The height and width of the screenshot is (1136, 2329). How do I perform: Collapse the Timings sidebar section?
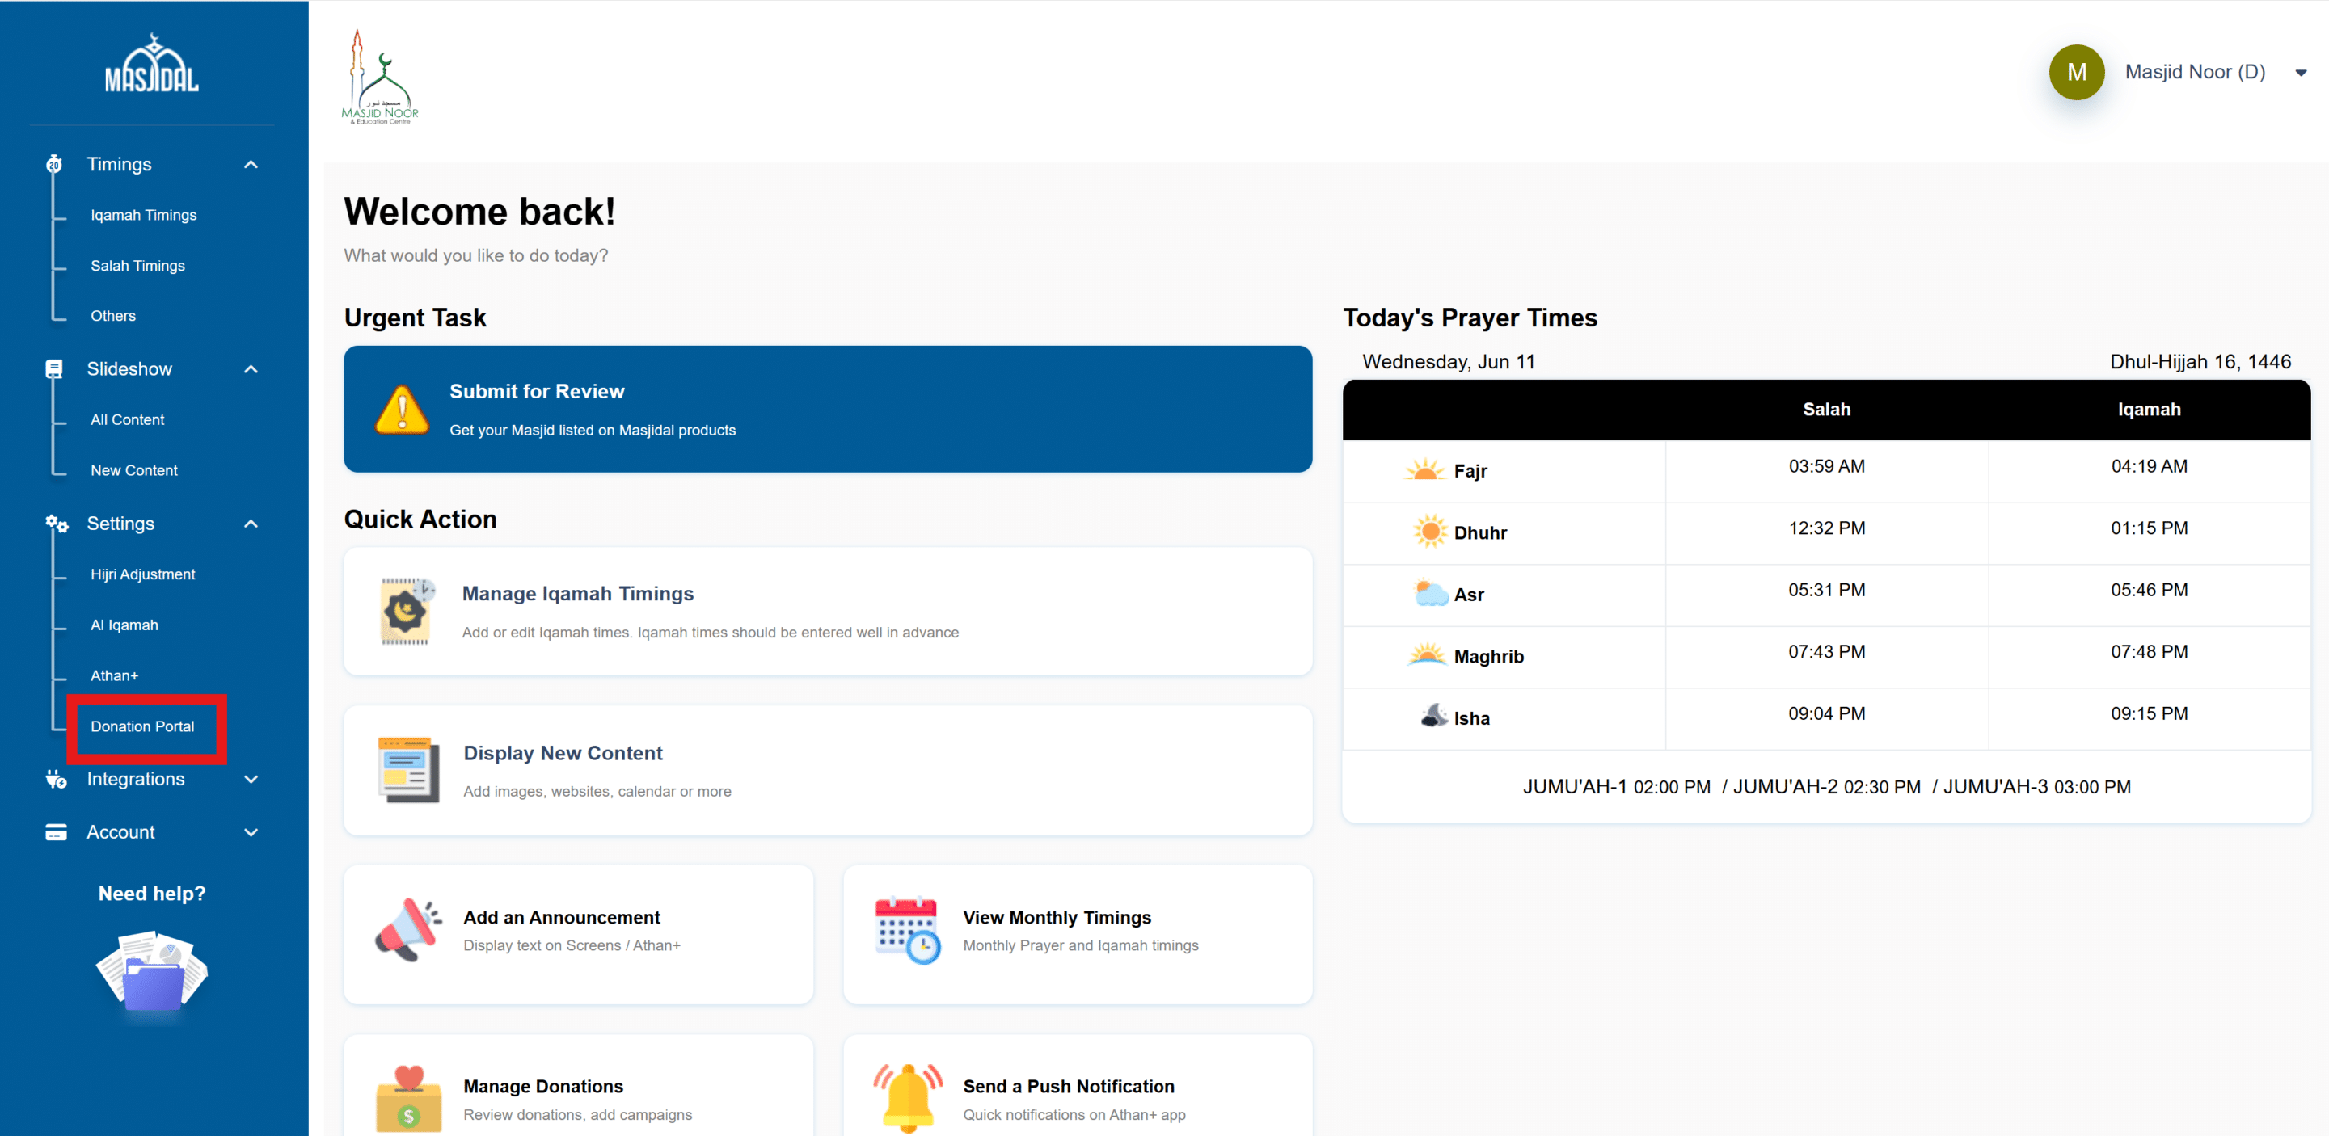pos(251,165)
